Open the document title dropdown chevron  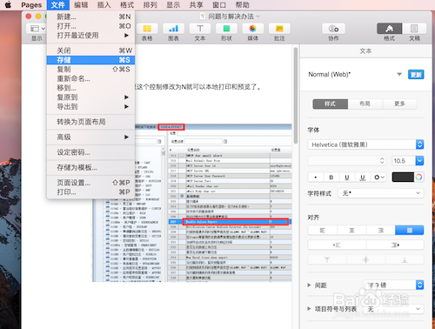coord(258,17)
